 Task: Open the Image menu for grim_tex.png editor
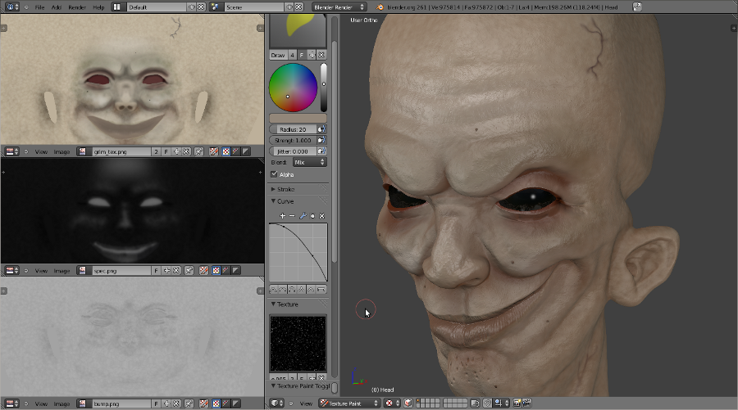pyautogui.click(x=62, y=151)
